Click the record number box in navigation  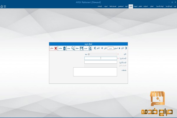click(x=110, y=48)
